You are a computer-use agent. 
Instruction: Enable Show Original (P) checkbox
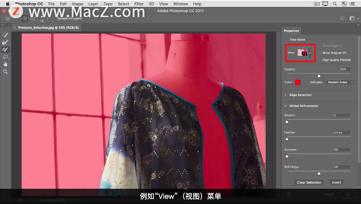pos(320,53)
